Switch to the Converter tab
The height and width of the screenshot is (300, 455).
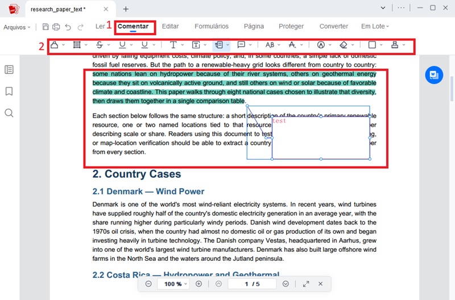pos(334,26)
